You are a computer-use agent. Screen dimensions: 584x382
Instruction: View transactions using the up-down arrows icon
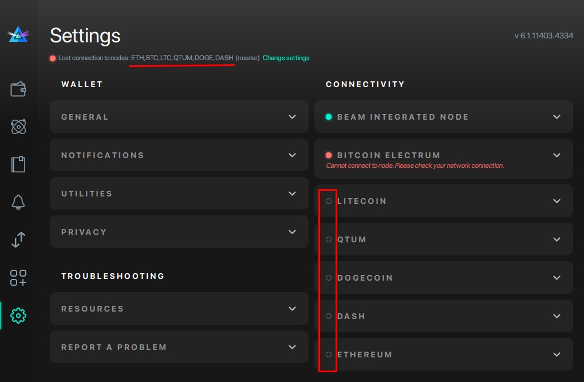point(18,240)
